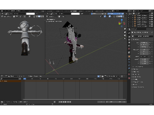Click the pin icon in properties editor
Viewport: 154px width, 115px height.
[x=152, y=32]
